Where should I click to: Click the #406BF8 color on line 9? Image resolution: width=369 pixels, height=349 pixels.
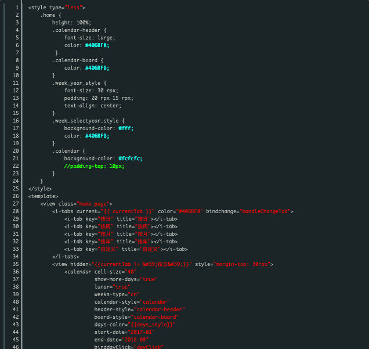coord(97,68)
